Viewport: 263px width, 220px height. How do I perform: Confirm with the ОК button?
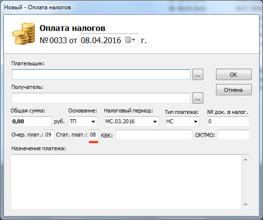pos(234,74)
